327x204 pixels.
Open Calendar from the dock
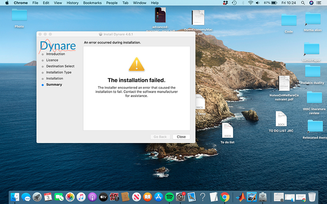[x=48, y=197]
